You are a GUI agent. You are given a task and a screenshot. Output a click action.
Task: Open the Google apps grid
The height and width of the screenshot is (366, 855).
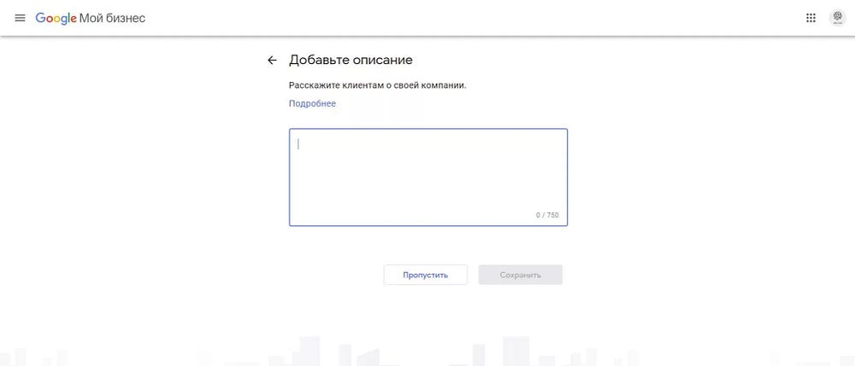coord(811,18)
